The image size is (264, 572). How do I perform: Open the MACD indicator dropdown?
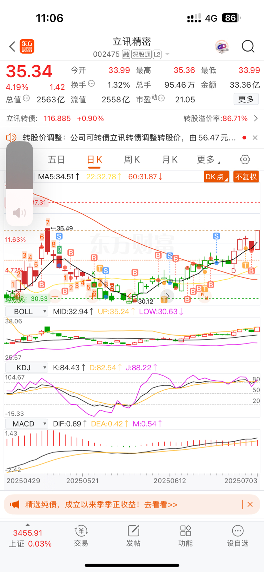pyautogui.click(x=26, y=424)
